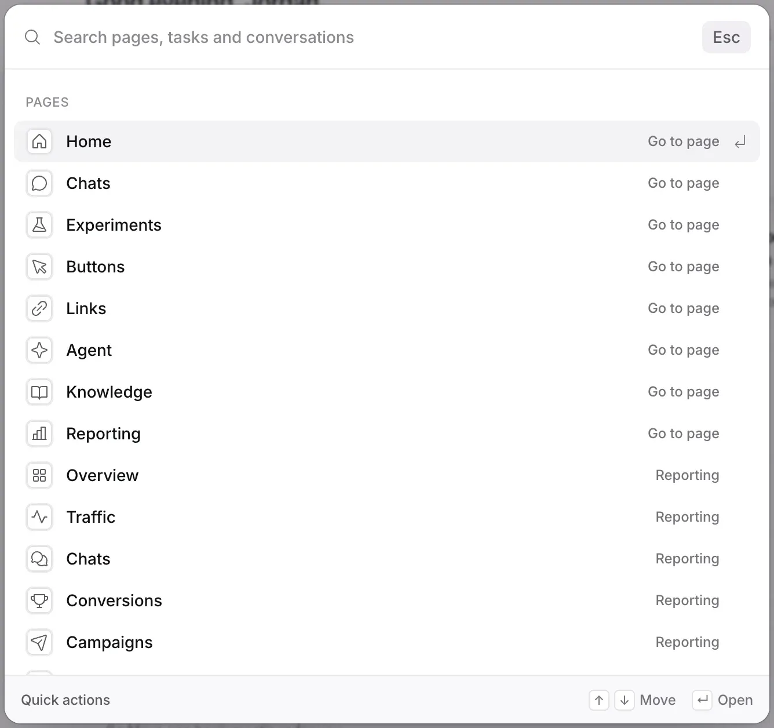
Task: Click the double bubble Chats reporting icon
Action: coord(39,559)
